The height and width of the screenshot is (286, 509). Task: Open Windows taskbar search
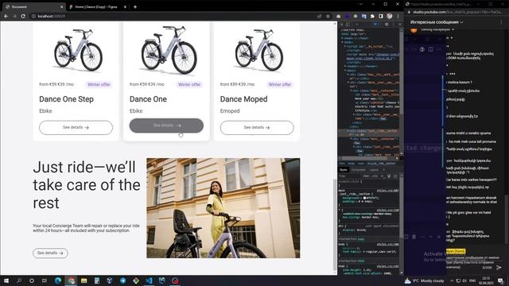(x=19, y=280)
